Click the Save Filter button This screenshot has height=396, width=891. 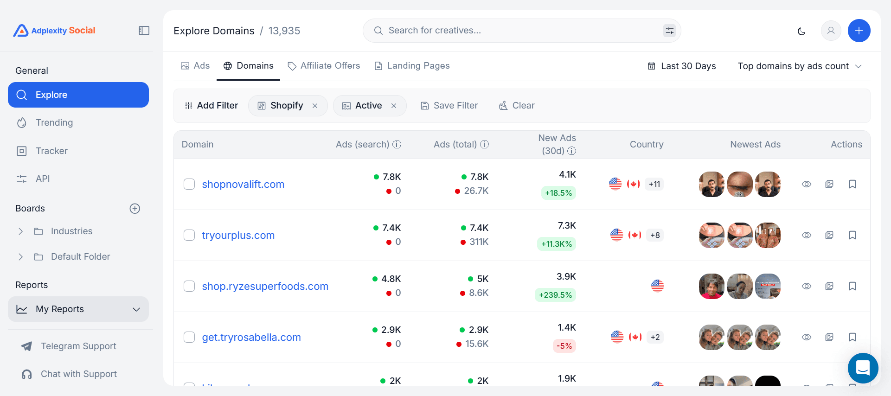[449, 106]
